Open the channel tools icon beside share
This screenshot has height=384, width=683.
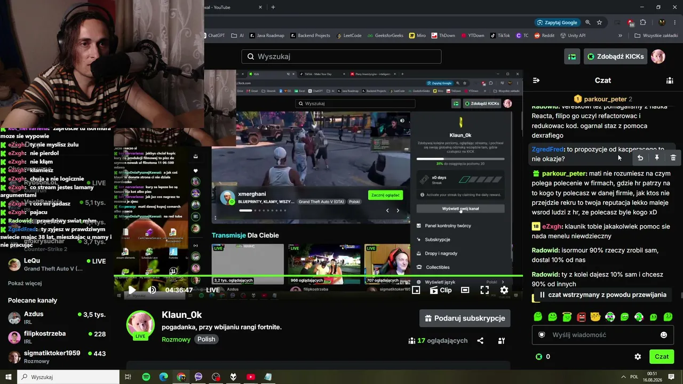click(x=502, y=341)
